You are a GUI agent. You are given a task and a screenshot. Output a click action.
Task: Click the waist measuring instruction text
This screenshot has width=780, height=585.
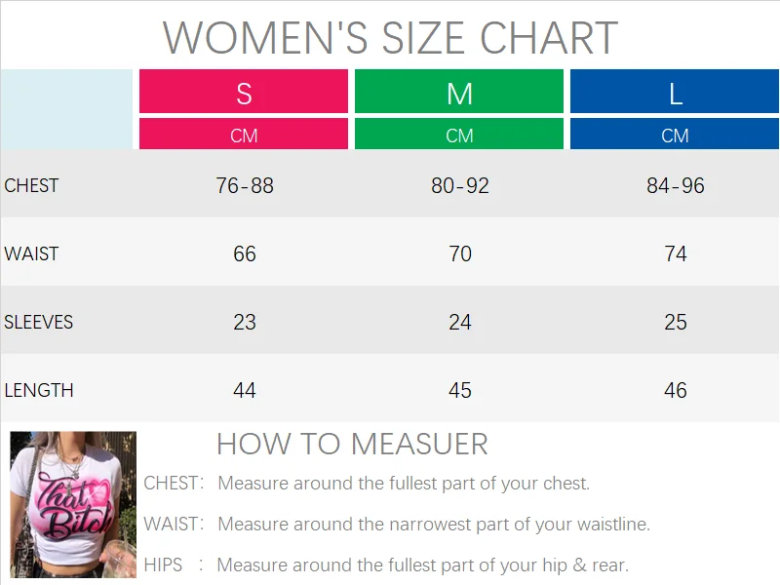point(433,524)
